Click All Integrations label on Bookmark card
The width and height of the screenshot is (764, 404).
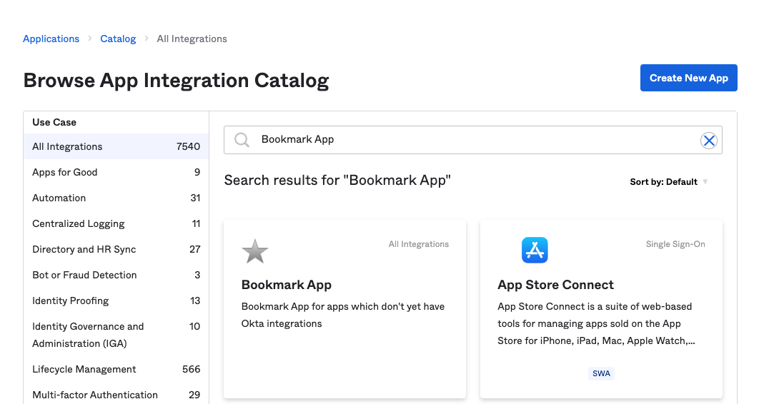tap(419, 244)
